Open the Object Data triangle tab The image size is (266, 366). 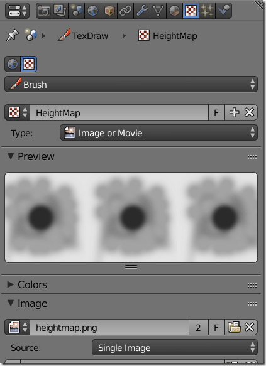coord(158,11)
